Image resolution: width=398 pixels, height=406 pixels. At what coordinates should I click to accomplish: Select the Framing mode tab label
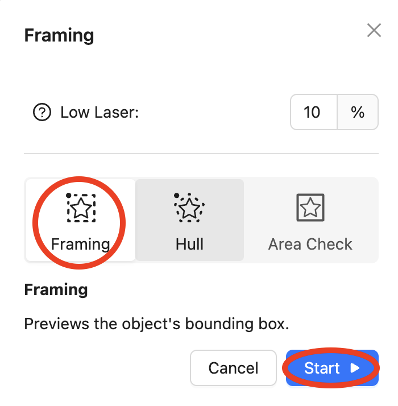pos(81,244)
